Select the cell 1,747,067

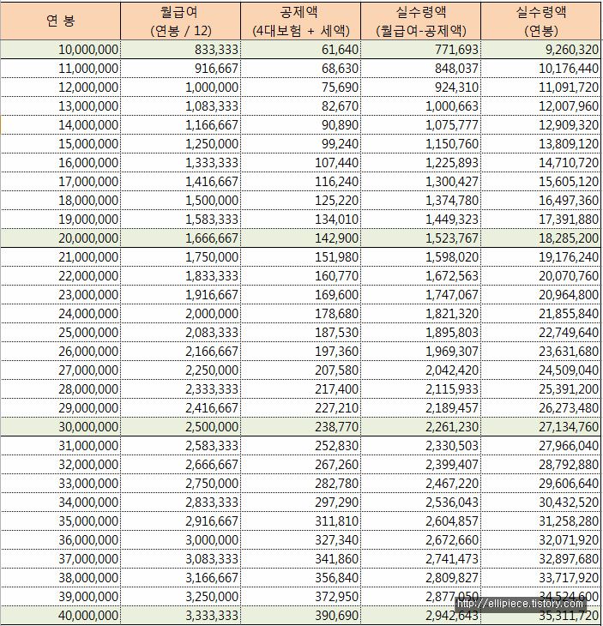[421, 295]
